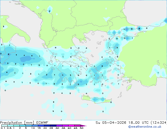Click the "ECMWF" model label
The width and height of the screenshot is (167, 129).
point(42,123)
